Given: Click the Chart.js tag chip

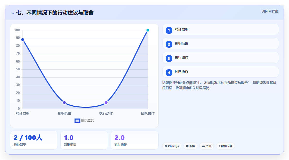Looking at the screenshot, I should [172, 146].
